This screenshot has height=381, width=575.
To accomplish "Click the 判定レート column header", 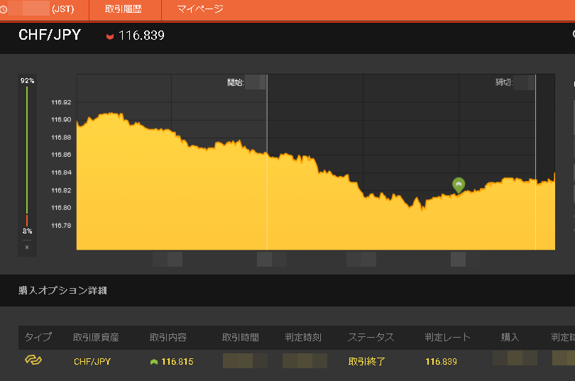I will (447, 337).
